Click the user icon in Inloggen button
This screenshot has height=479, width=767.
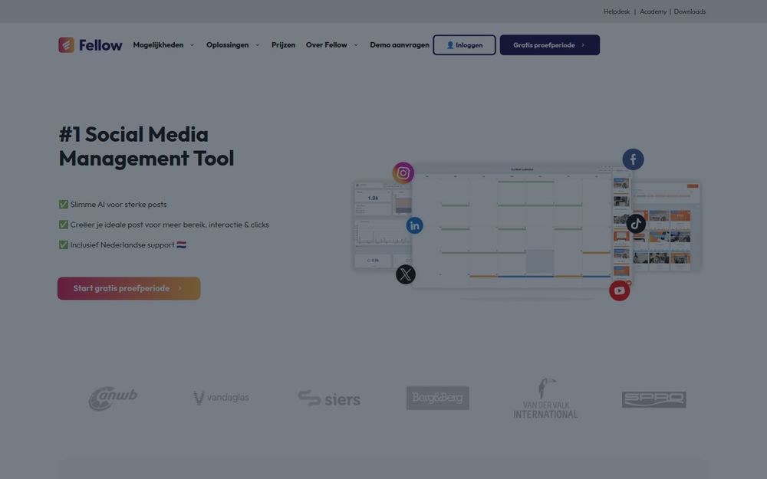pyautogui.click(x=450, y=45)
